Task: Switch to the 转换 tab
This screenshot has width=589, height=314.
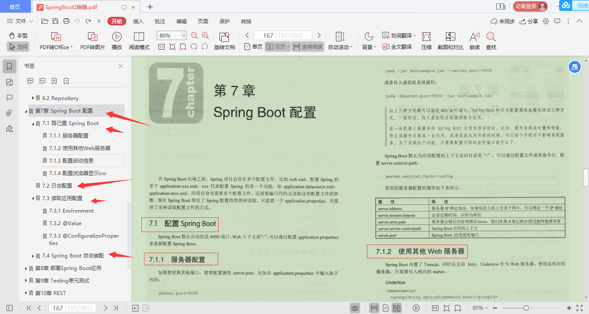Action: tap(246, 21)
